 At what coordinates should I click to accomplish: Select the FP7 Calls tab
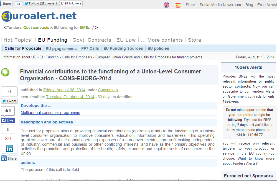(90, 48)
